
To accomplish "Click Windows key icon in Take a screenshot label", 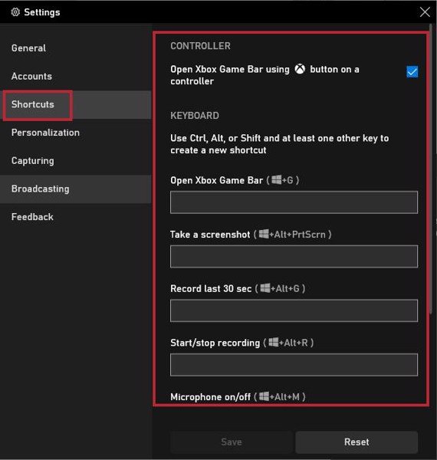I will (264, 234).
